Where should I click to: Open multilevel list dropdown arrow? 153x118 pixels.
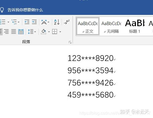pyautogui.click(x=19, y=22)
